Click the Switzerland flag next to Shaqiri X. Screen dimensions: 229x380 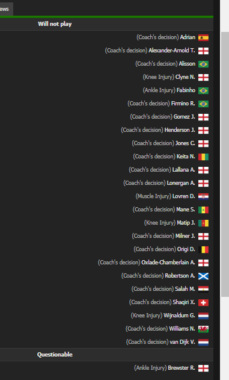click(203, 302)
